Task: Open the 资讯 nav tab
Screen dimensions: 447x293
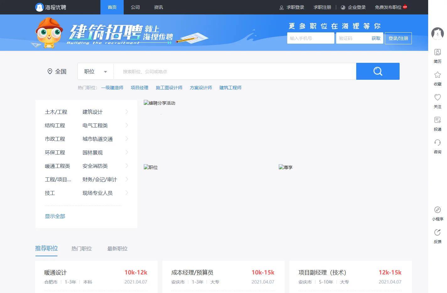Action: [x=159, y=7]
